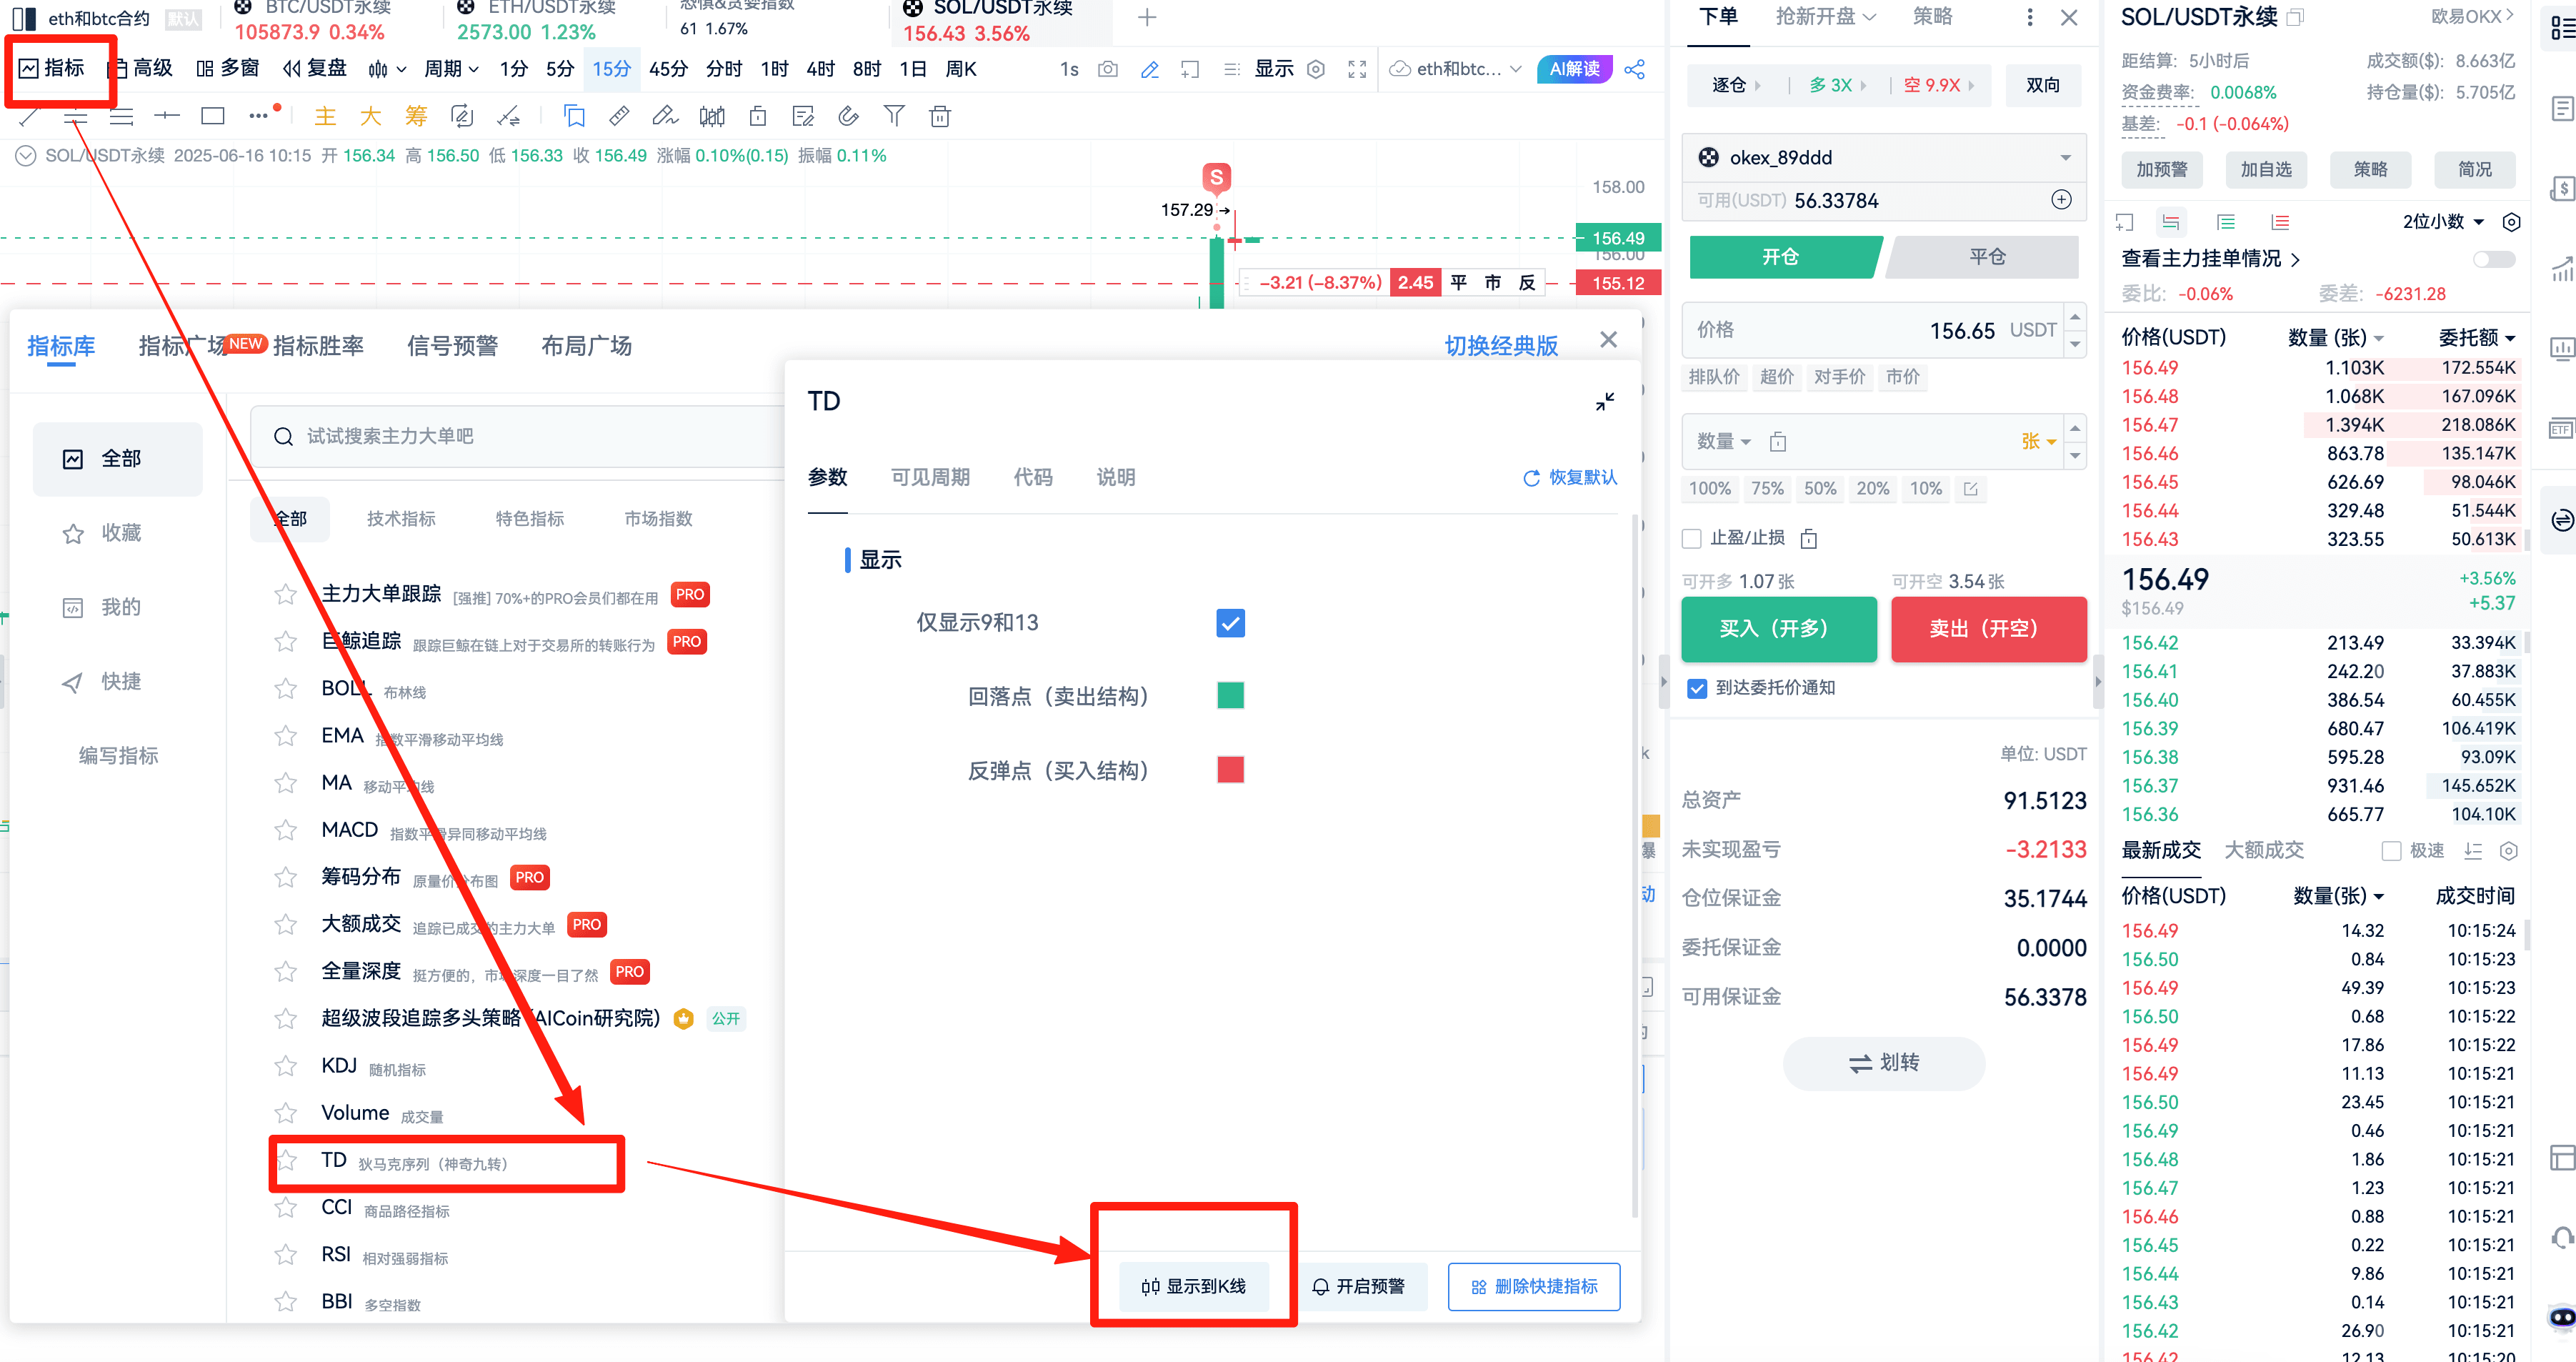Switch to 可见周期 tab in TD panel
The width and height of the screenshot is (2576, 1362).
click(x=930, y=477)
